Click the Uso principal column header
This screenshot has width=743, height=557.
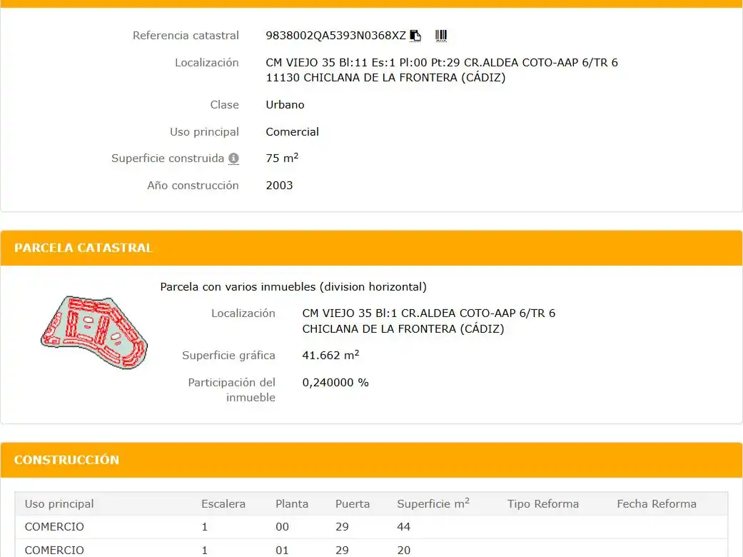click(x=59, y=504)
